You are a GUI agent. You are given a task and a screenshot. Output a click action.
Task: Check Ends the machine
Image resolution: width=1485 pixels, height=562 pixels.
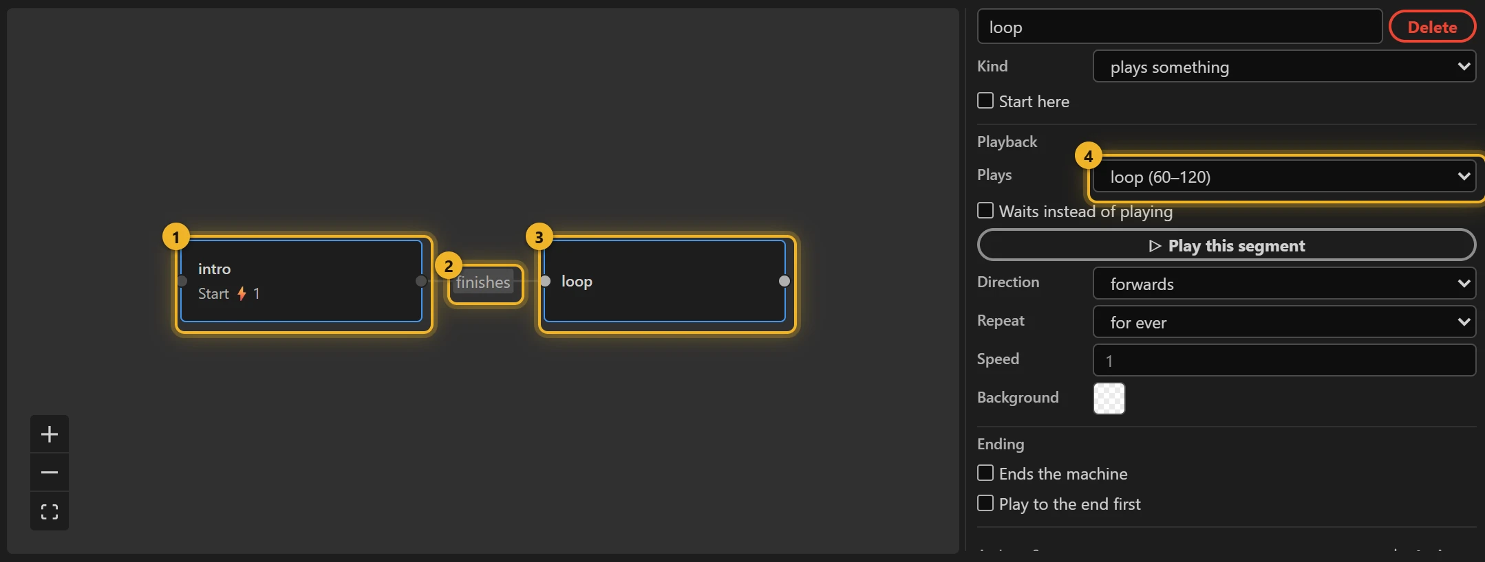pos(985,473)
